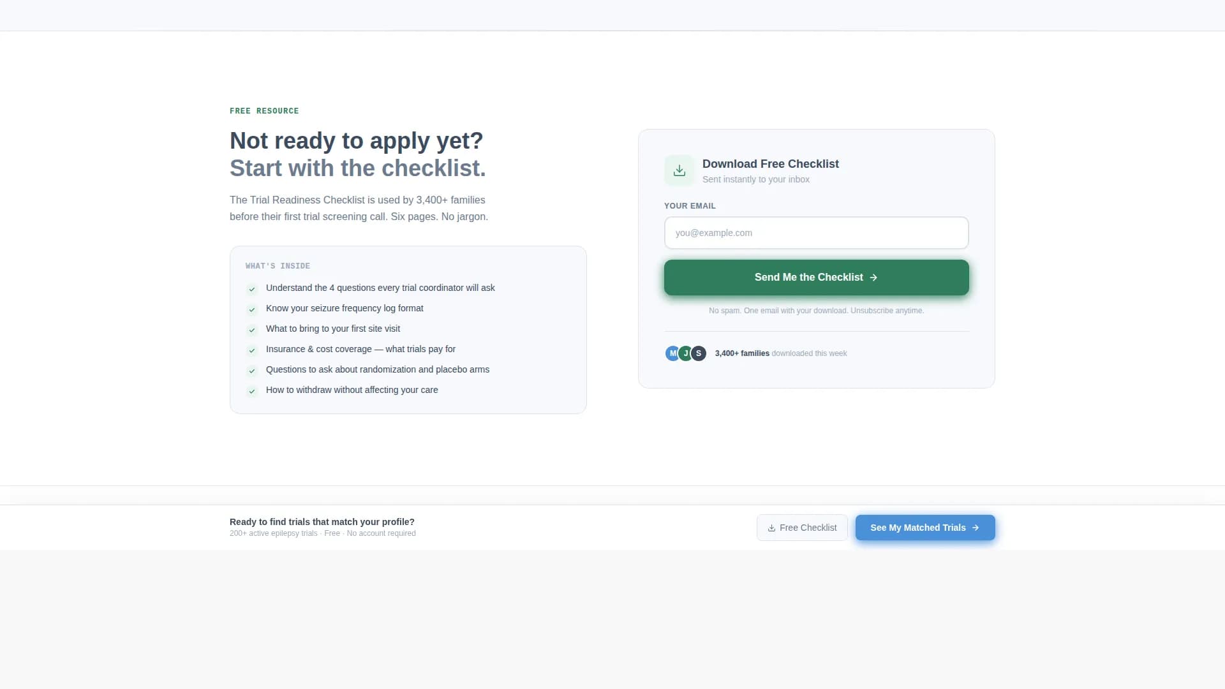The height and width of the screenshot is (689, 1225).
Task: Click 'What to bring to your first site visit'
Action: pyautogui.click(x=333, y=329)
